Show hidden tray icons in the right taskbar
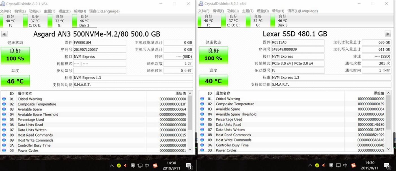Image resolution: width=396 pixels, height=171 pixels. [310, 166]
